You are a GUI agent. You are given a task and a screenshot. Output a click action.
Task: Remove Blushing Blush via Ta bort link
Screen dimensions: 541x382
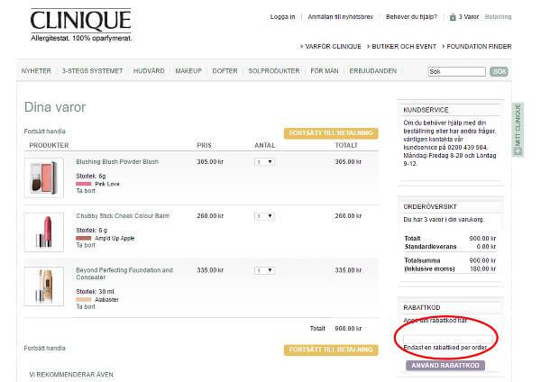[86, 191]
